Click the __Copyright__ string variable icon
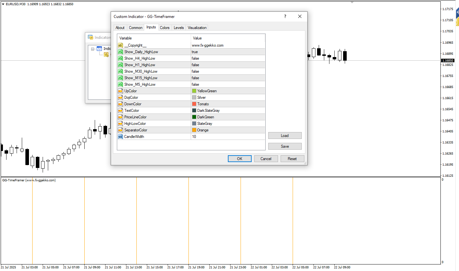This screenshot has height=271, width=459. coord(120,45)
